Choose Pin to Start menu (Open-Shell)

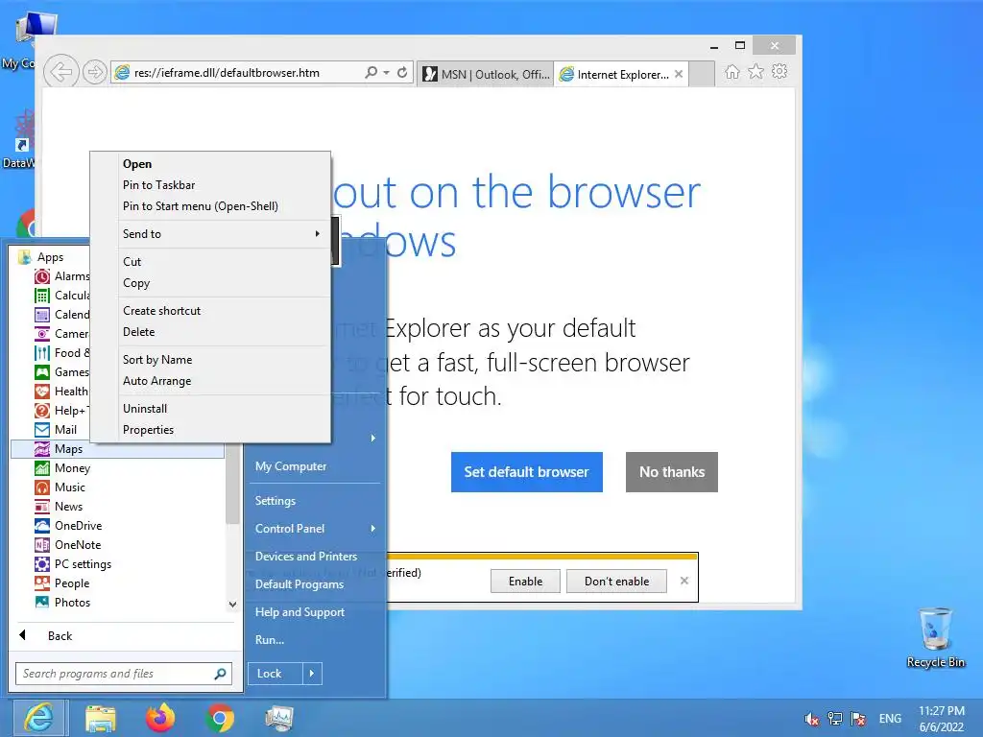click(x=201, y=206)
